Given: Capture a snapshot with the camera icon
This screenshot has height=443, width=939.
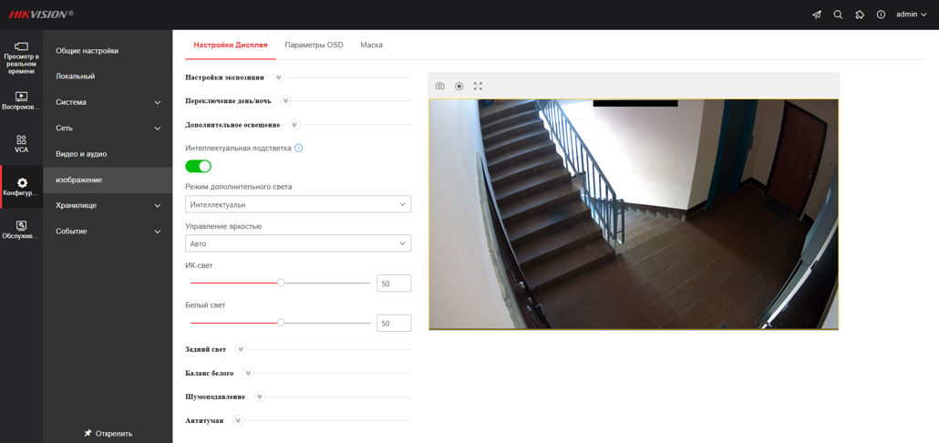Looking at the screenshot, I should tap(440, 87).
